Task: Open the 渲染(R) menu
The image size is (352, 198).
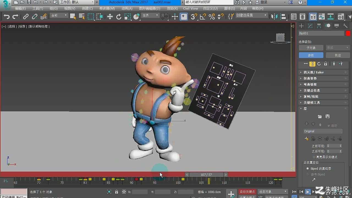Action: [172, 9]
